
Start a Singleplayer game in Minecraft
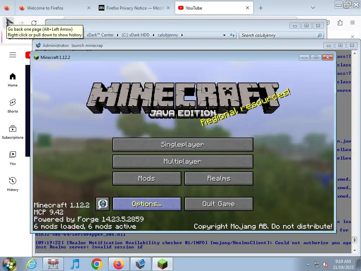183,144
